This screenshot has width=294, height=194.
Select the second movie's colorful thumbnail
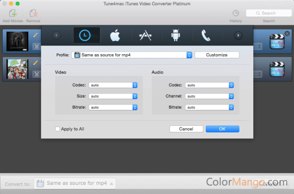point(17,69)
